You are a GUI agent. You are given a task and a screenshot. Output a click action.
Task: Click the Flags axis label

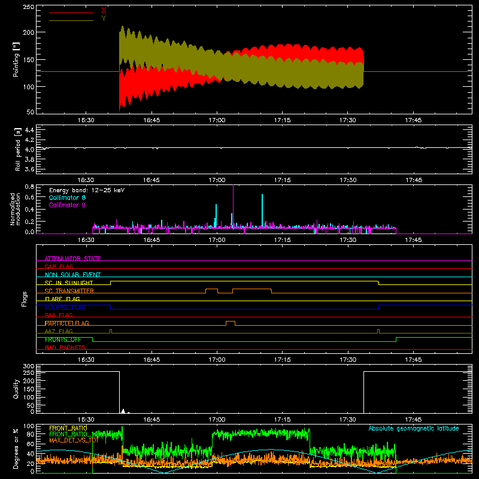pyautogui.click(x=24, y=299)
